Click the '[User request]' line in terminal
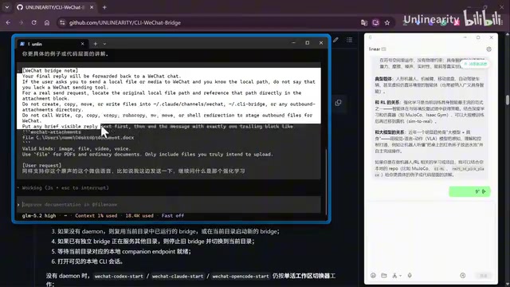 [x=41, y=165]
